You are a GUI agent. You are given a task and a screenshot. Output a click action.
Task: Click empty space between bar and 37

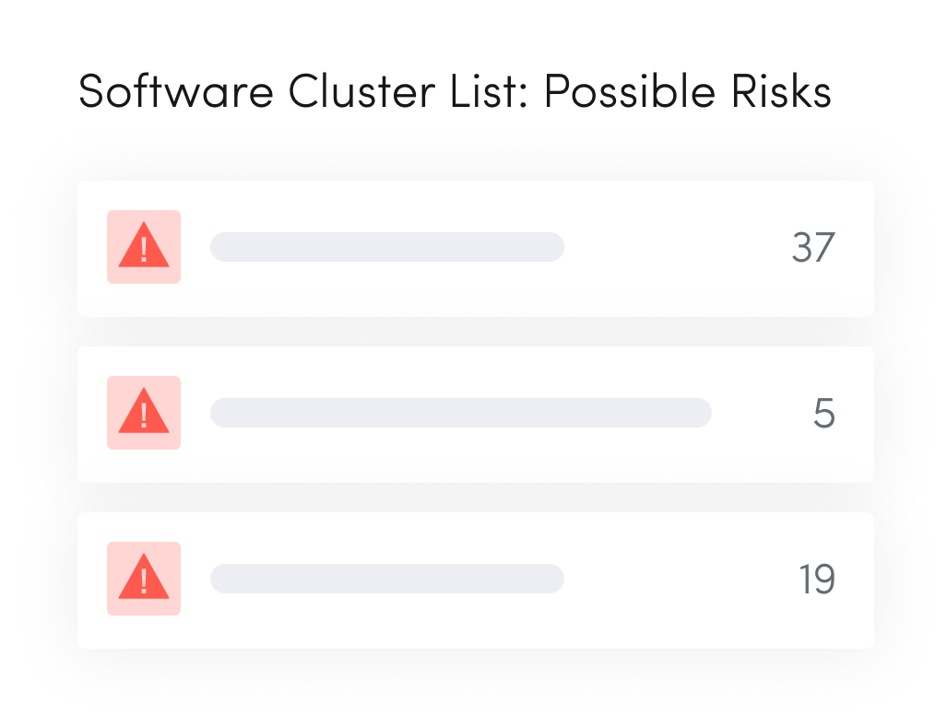(x=673, y=248)
